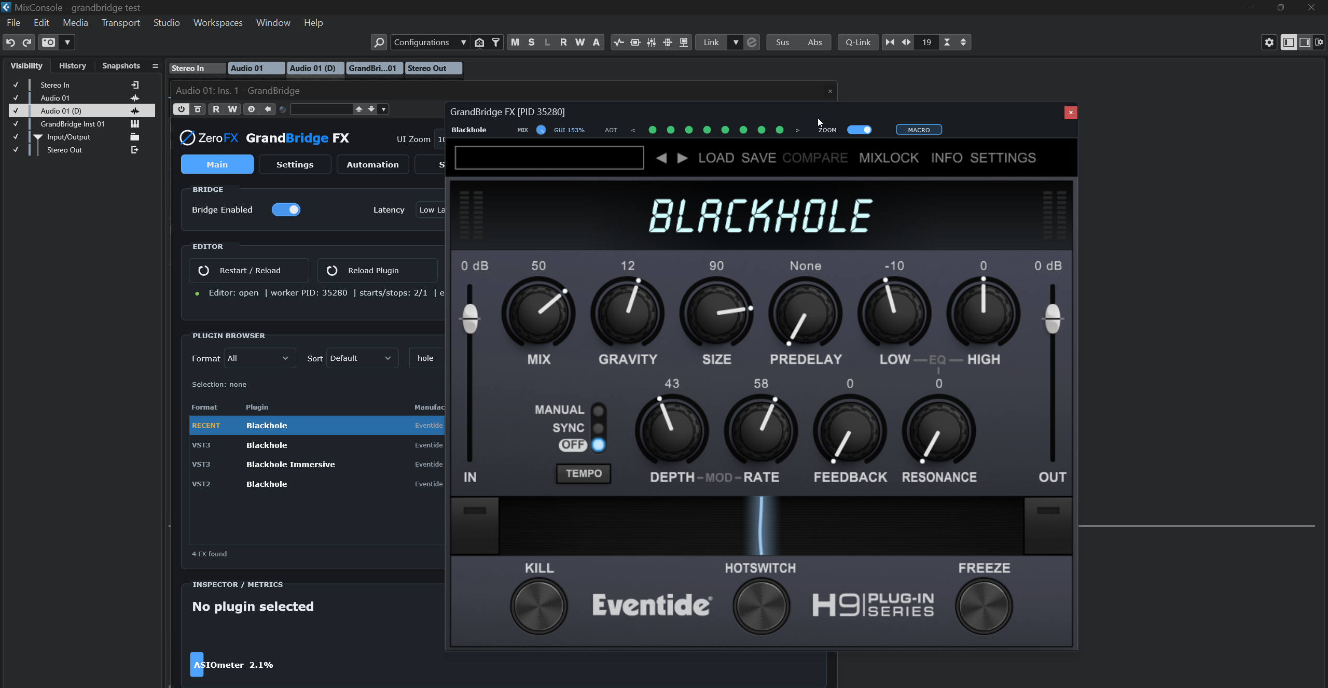
Task: Open the Format All dropdown
Action: 260,358
